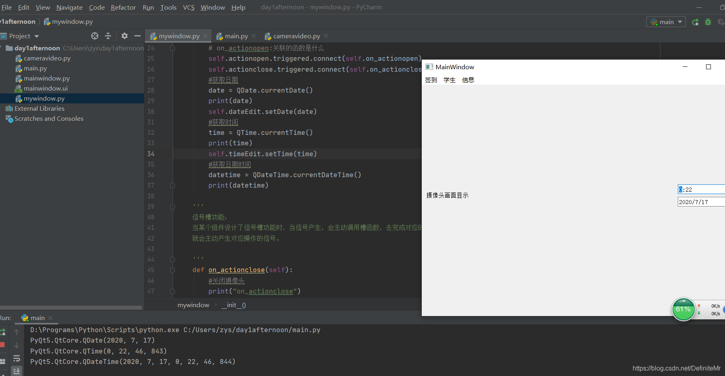The height and width of the screenshot is (376, 725).
Task: Open 学生 menu in MainWindow
Action: (450, 80)
